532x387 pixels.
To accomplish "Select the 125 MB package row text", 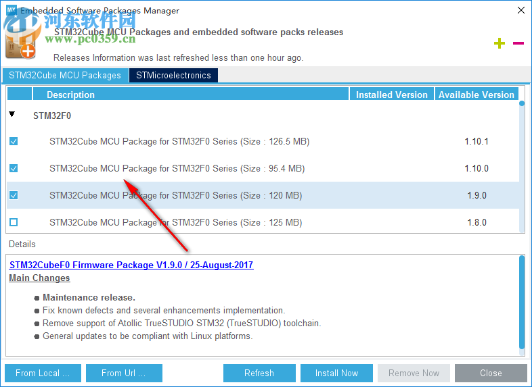I will (176, 223).
